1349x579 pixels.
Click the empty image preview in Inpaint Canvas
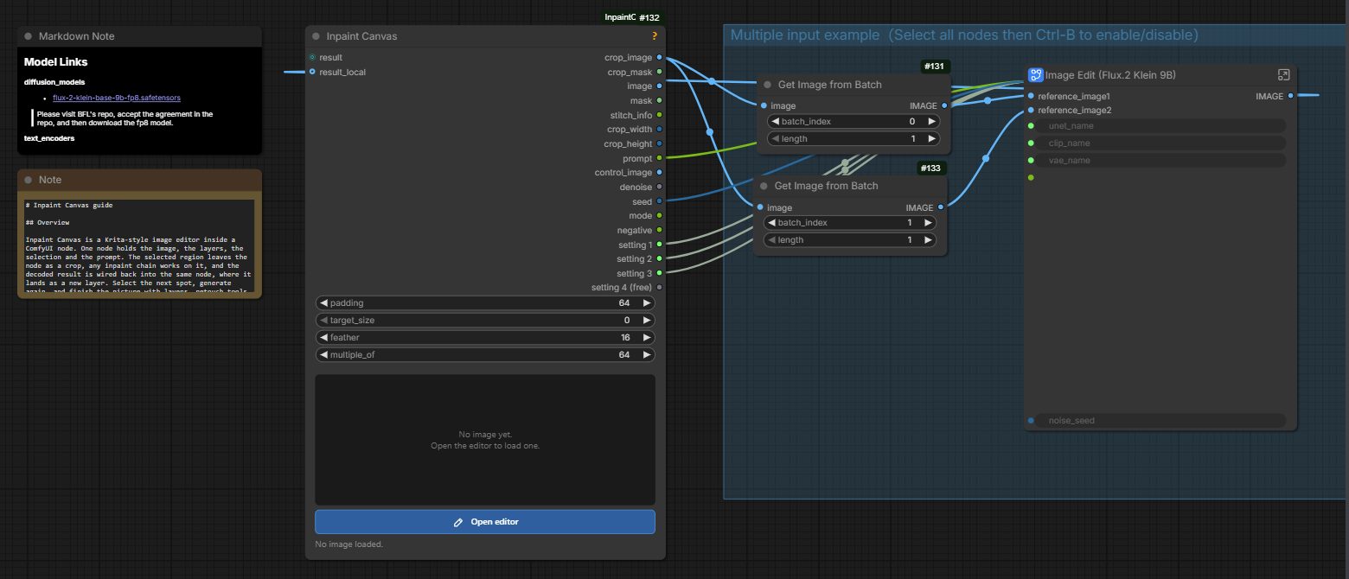click(485, 440)
